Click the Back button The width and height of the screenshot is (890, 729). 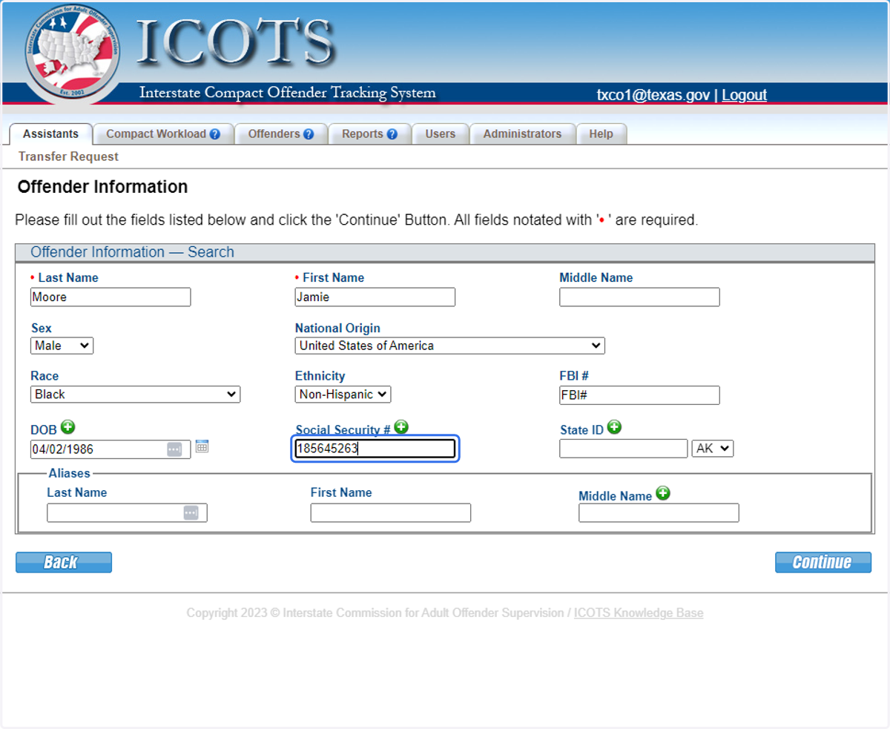64,562
